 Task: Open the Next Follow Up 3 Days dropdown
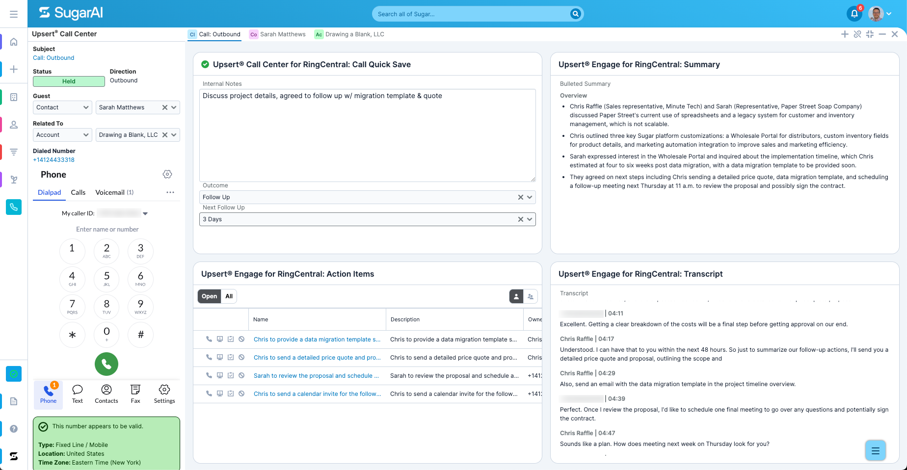click(x=368, y=219)
